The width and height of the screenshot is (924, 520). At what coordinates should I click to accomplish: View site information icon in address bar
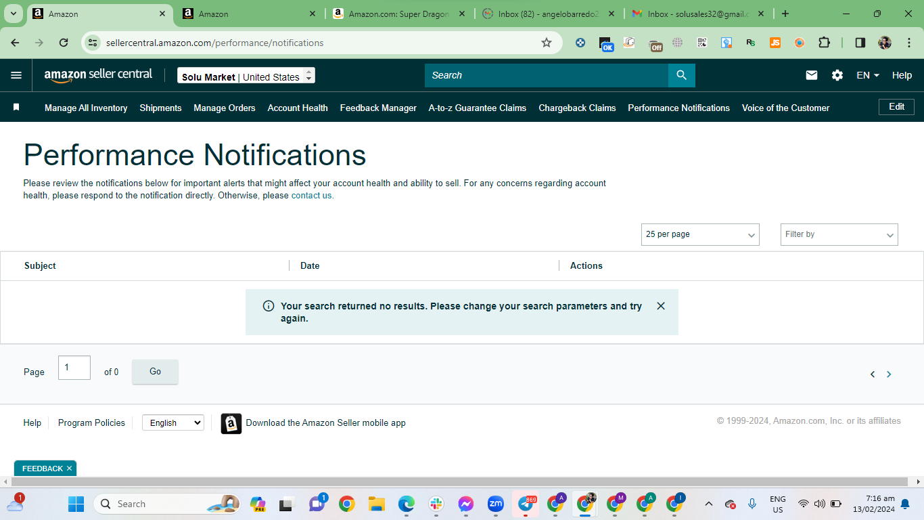click(x=93, y=43)
